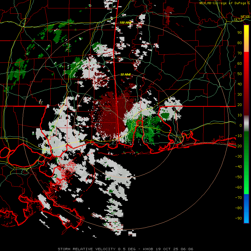This screenshot has width=251, height=251.
Task: Click the 40 value on velocity scale
Action: 240,84
